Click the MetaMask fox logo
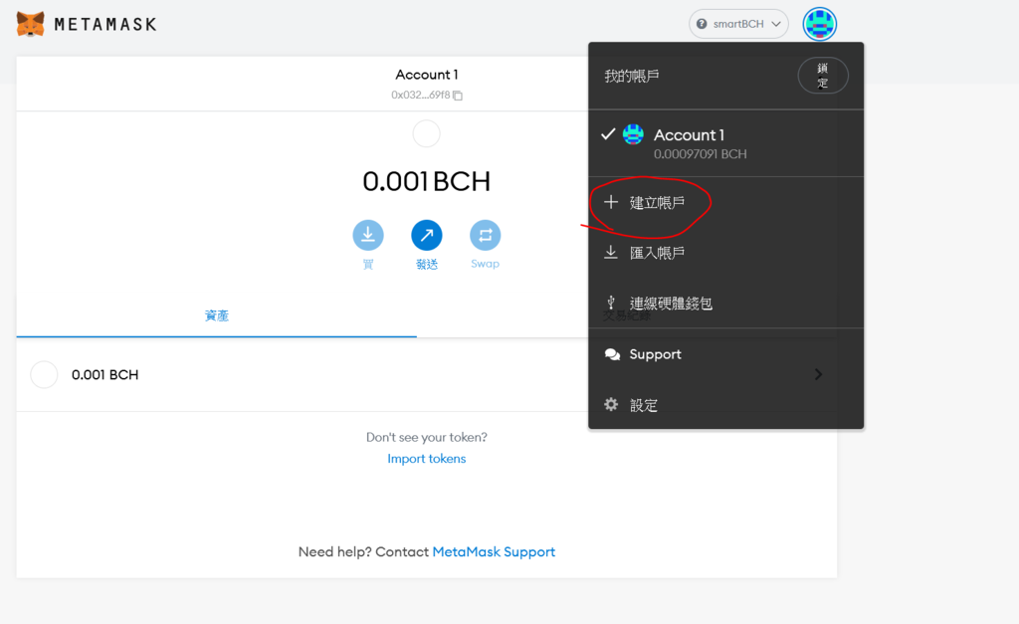This screenshot has height=624, width=1019. point(30,24)
